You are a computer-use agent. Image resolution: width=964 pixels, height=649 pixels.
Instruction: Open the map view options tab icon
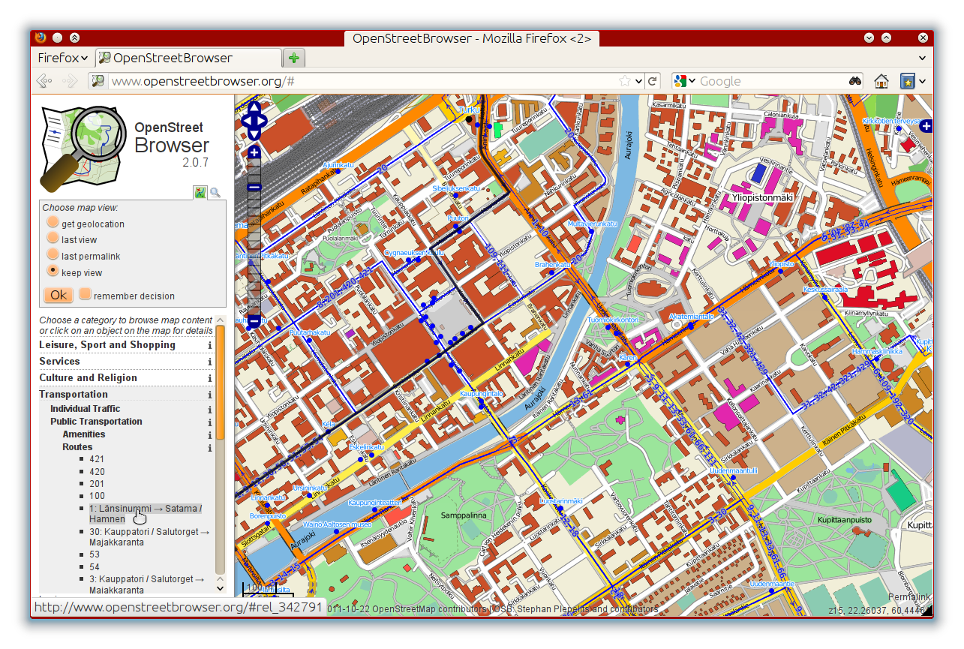coord(200,192)
